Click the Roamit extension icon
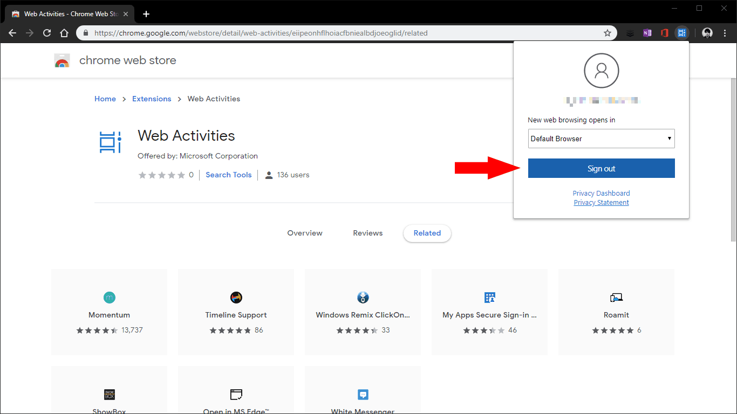737x414 pixels. click(x=617, y=297)
